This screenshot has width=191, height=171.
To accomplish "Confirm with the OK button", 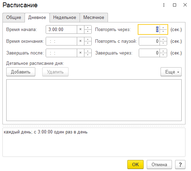I will click(x=135, y=164).
